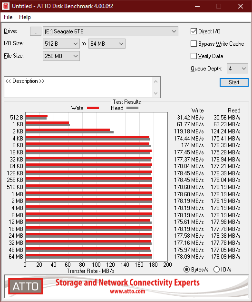Enable Bypass Write Cache
The height and width of the screenshot is (302, 252).
tap(194, 44)
